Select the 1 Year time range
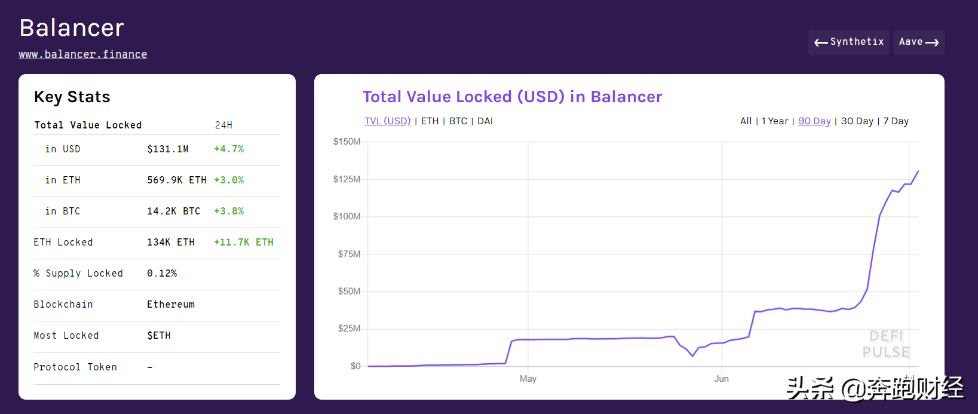The image size is (978, 414). (775, 121)
